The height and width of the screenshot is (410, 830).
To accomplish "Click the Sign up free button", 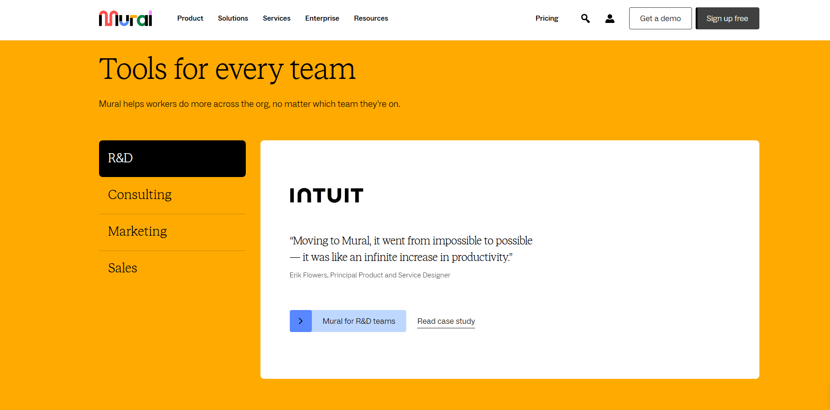I will (727, 18).
